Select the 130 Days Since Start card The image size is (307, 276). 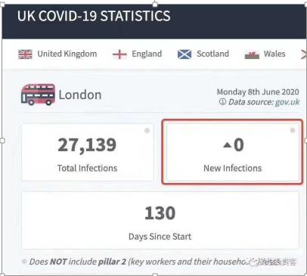(160, 221)
